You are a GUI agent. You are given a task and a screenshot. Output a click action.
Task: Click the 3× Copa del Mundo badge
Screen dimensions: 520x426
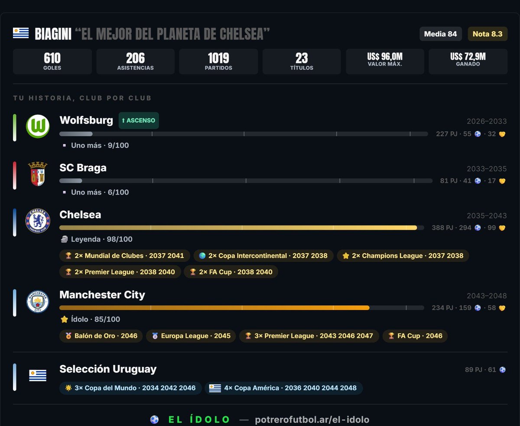(x=130, y=388)
